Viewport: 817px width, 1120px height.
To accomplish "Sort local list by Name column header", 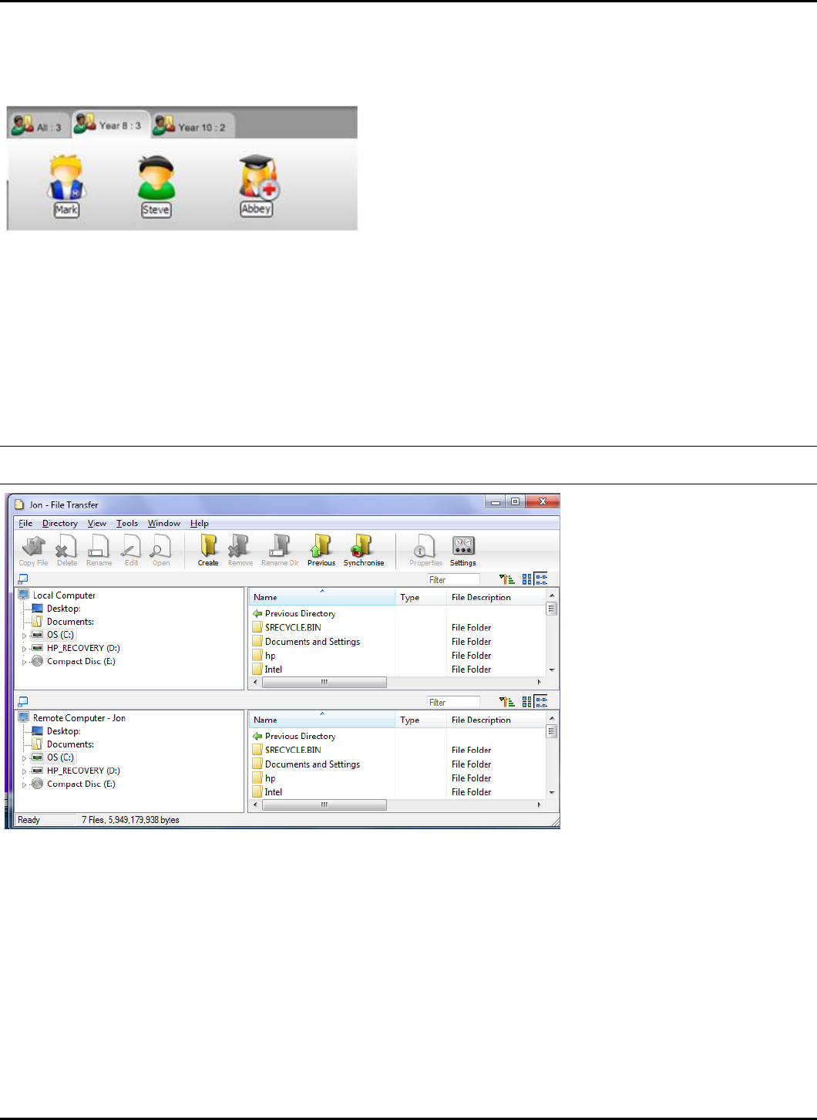I will click(322, 597).
